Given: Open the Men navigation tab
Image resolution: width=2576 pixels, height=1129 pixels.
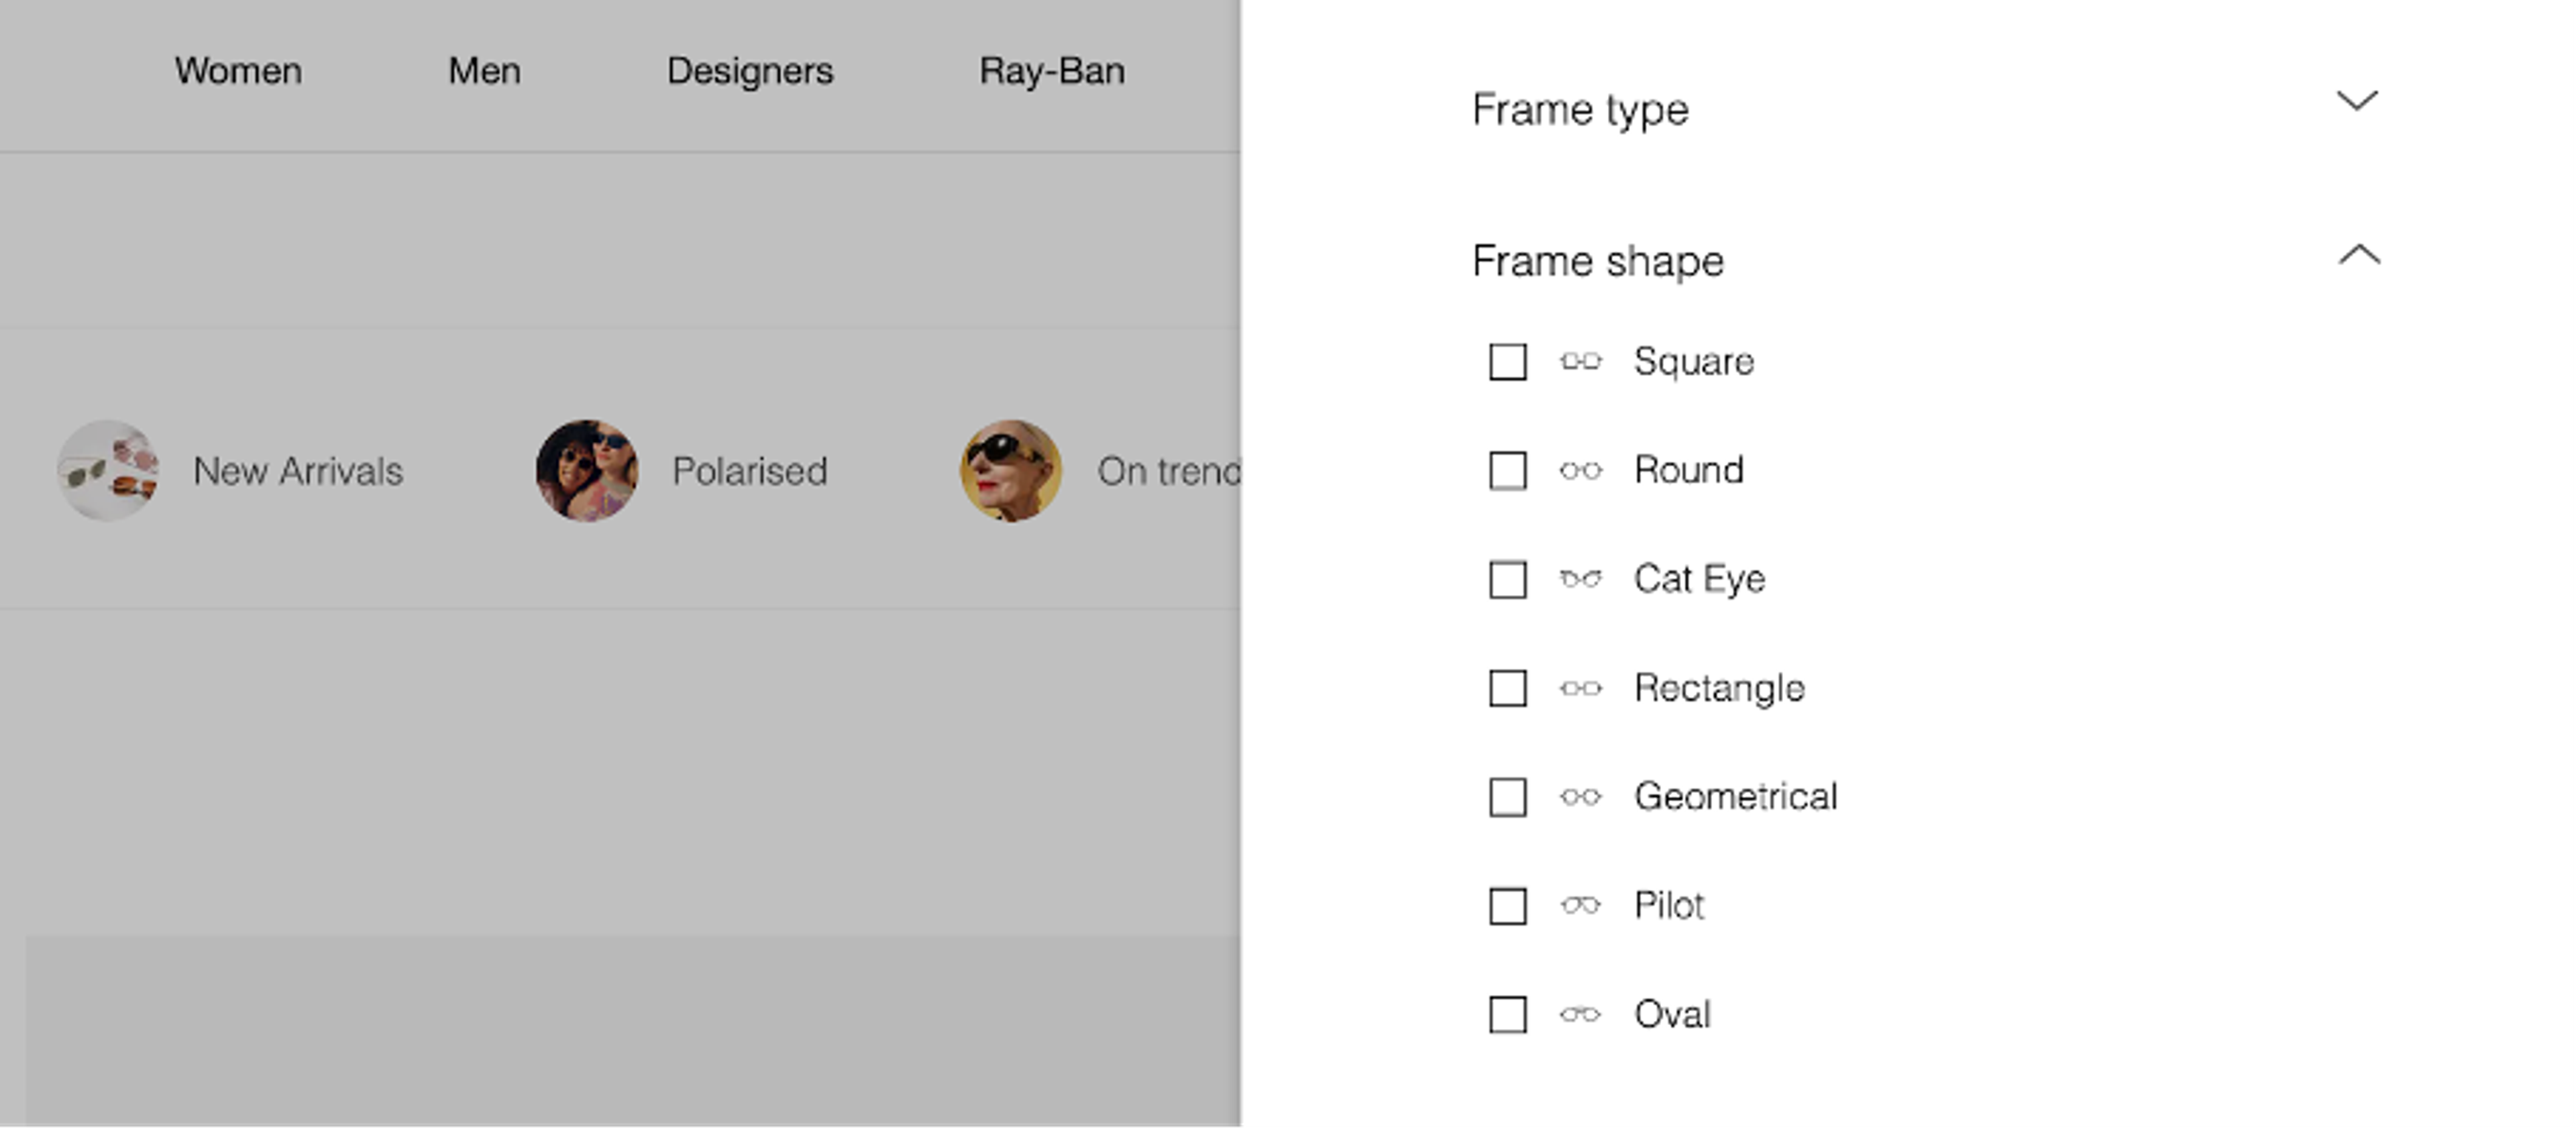Looking at the screenshot, I should [484, 71].
